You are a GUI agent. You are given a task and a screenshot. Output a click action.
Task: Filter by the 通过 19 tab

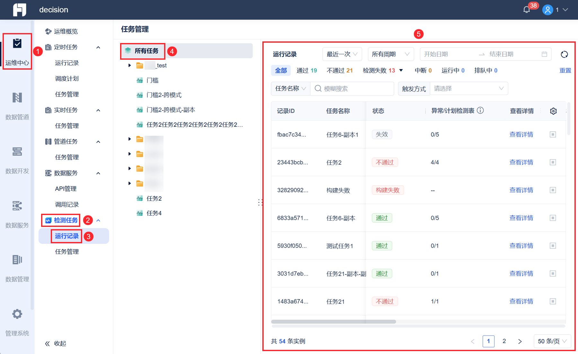click(307, 70)
